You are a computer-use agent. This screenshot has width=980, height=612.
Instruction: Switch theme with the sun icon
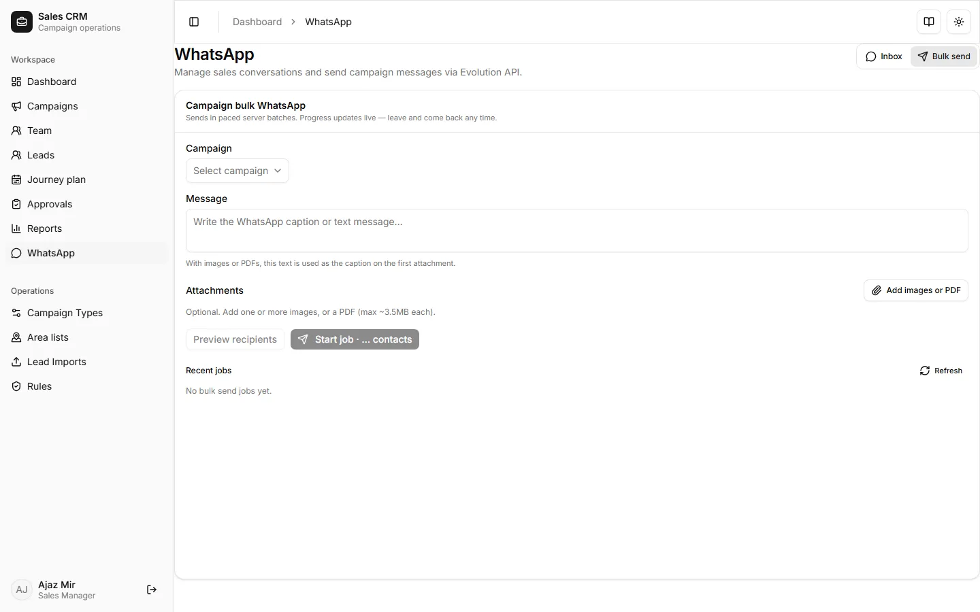tap(959, 22)
